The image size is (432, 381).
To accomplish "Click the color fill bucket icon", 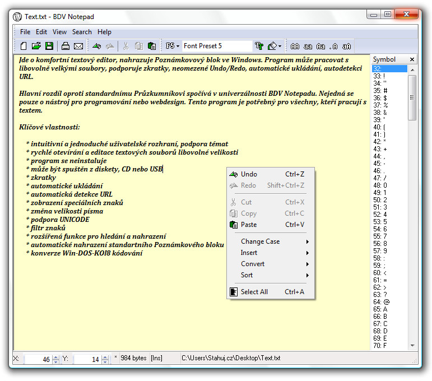I will coord(272,46).
